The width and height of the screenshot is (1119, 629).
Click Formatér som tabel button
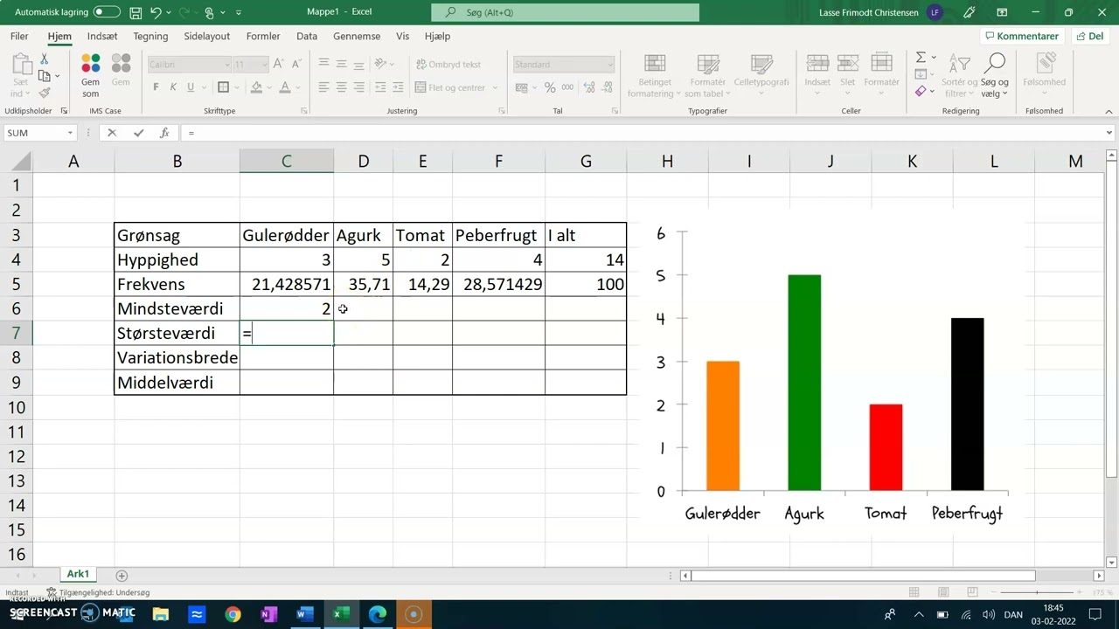pos(707,75)
